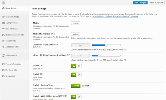Click the expand-all sections icon at top left
Image resolution: width=166 pixels, height=100 pixels.
coord(4,2)
